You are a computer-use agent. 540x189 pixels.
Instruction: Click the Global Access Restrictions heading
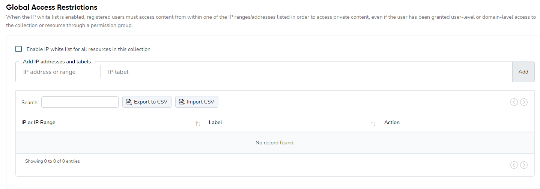point(52,7)
